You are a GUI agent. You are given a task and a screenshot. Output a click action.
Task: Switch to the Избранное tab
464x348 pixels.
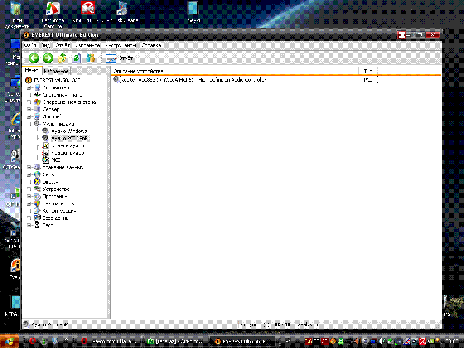56,71
